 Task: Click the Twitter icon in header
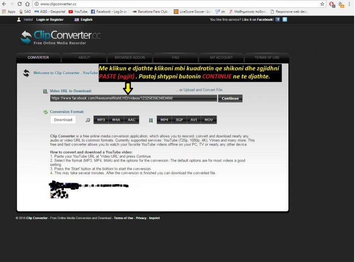click(x=285, y=20)
